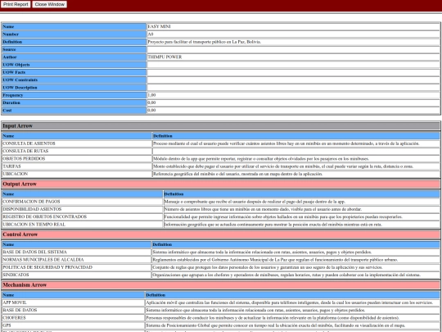442x332 pixels.
Task: Select NORMAS MUNICIPALES DE ALCALDIA row
Action: pos(221,260)
